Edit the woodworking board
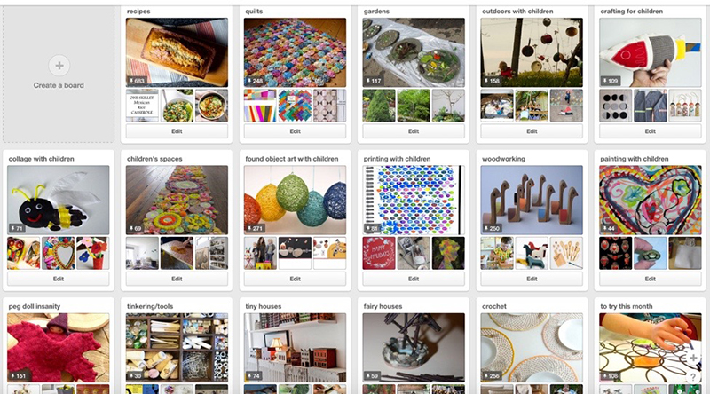The image size is (710, 394). click(532, 279)
